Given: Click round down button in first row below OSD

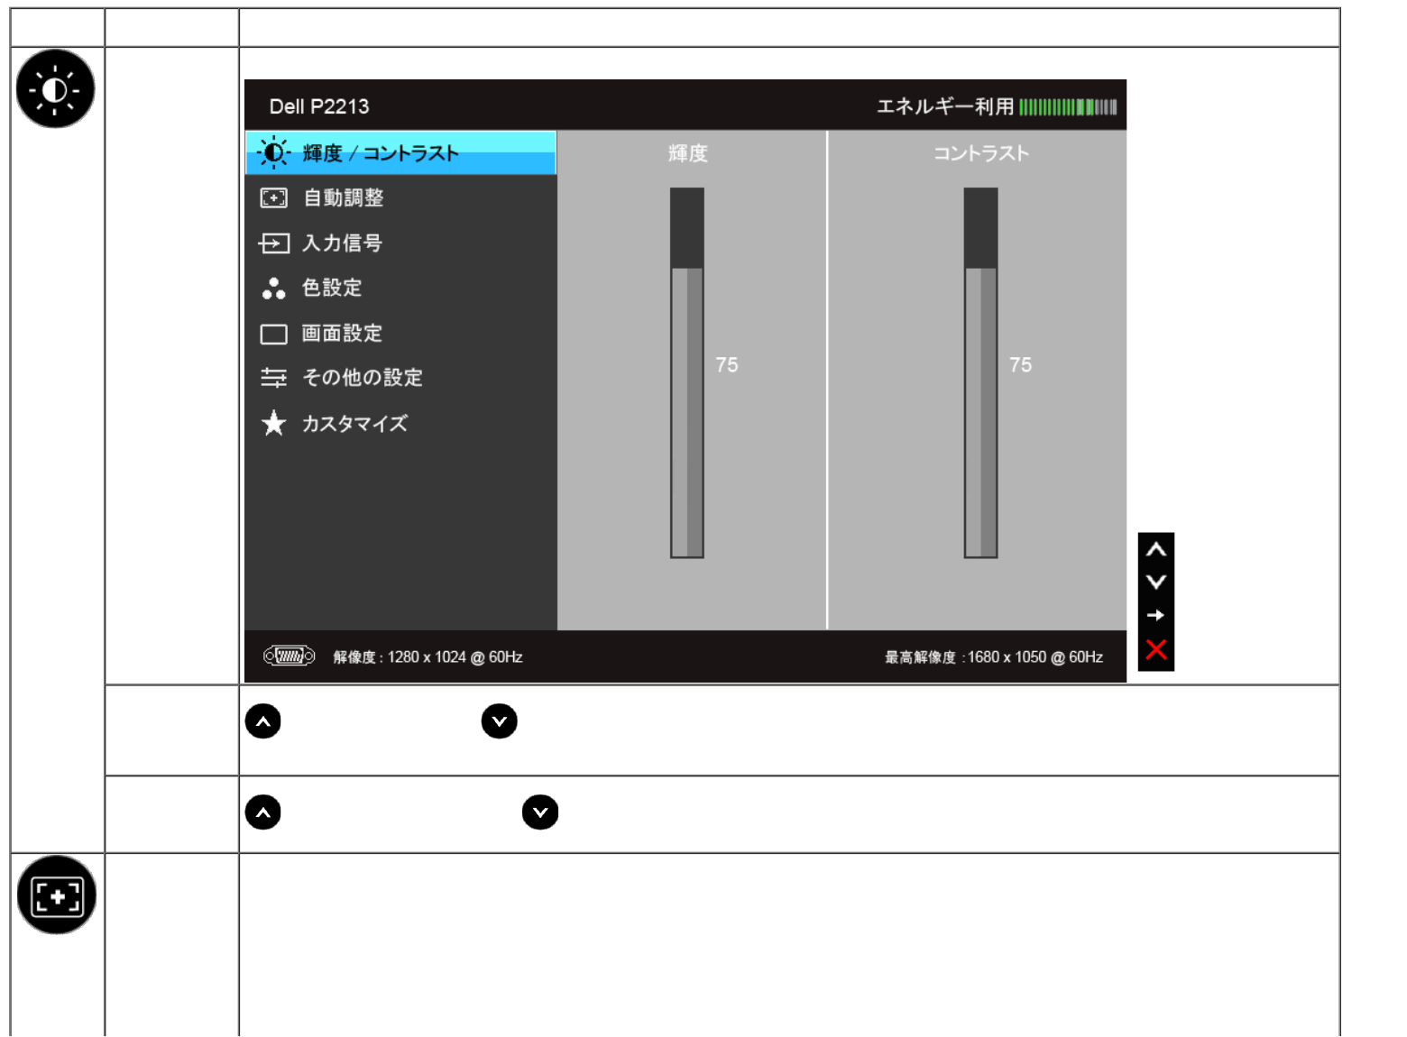Looking at the screenshot, I should (500, 721).
